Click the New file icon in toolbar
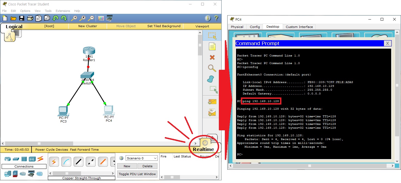401x183 pixels. coord(5,18)
